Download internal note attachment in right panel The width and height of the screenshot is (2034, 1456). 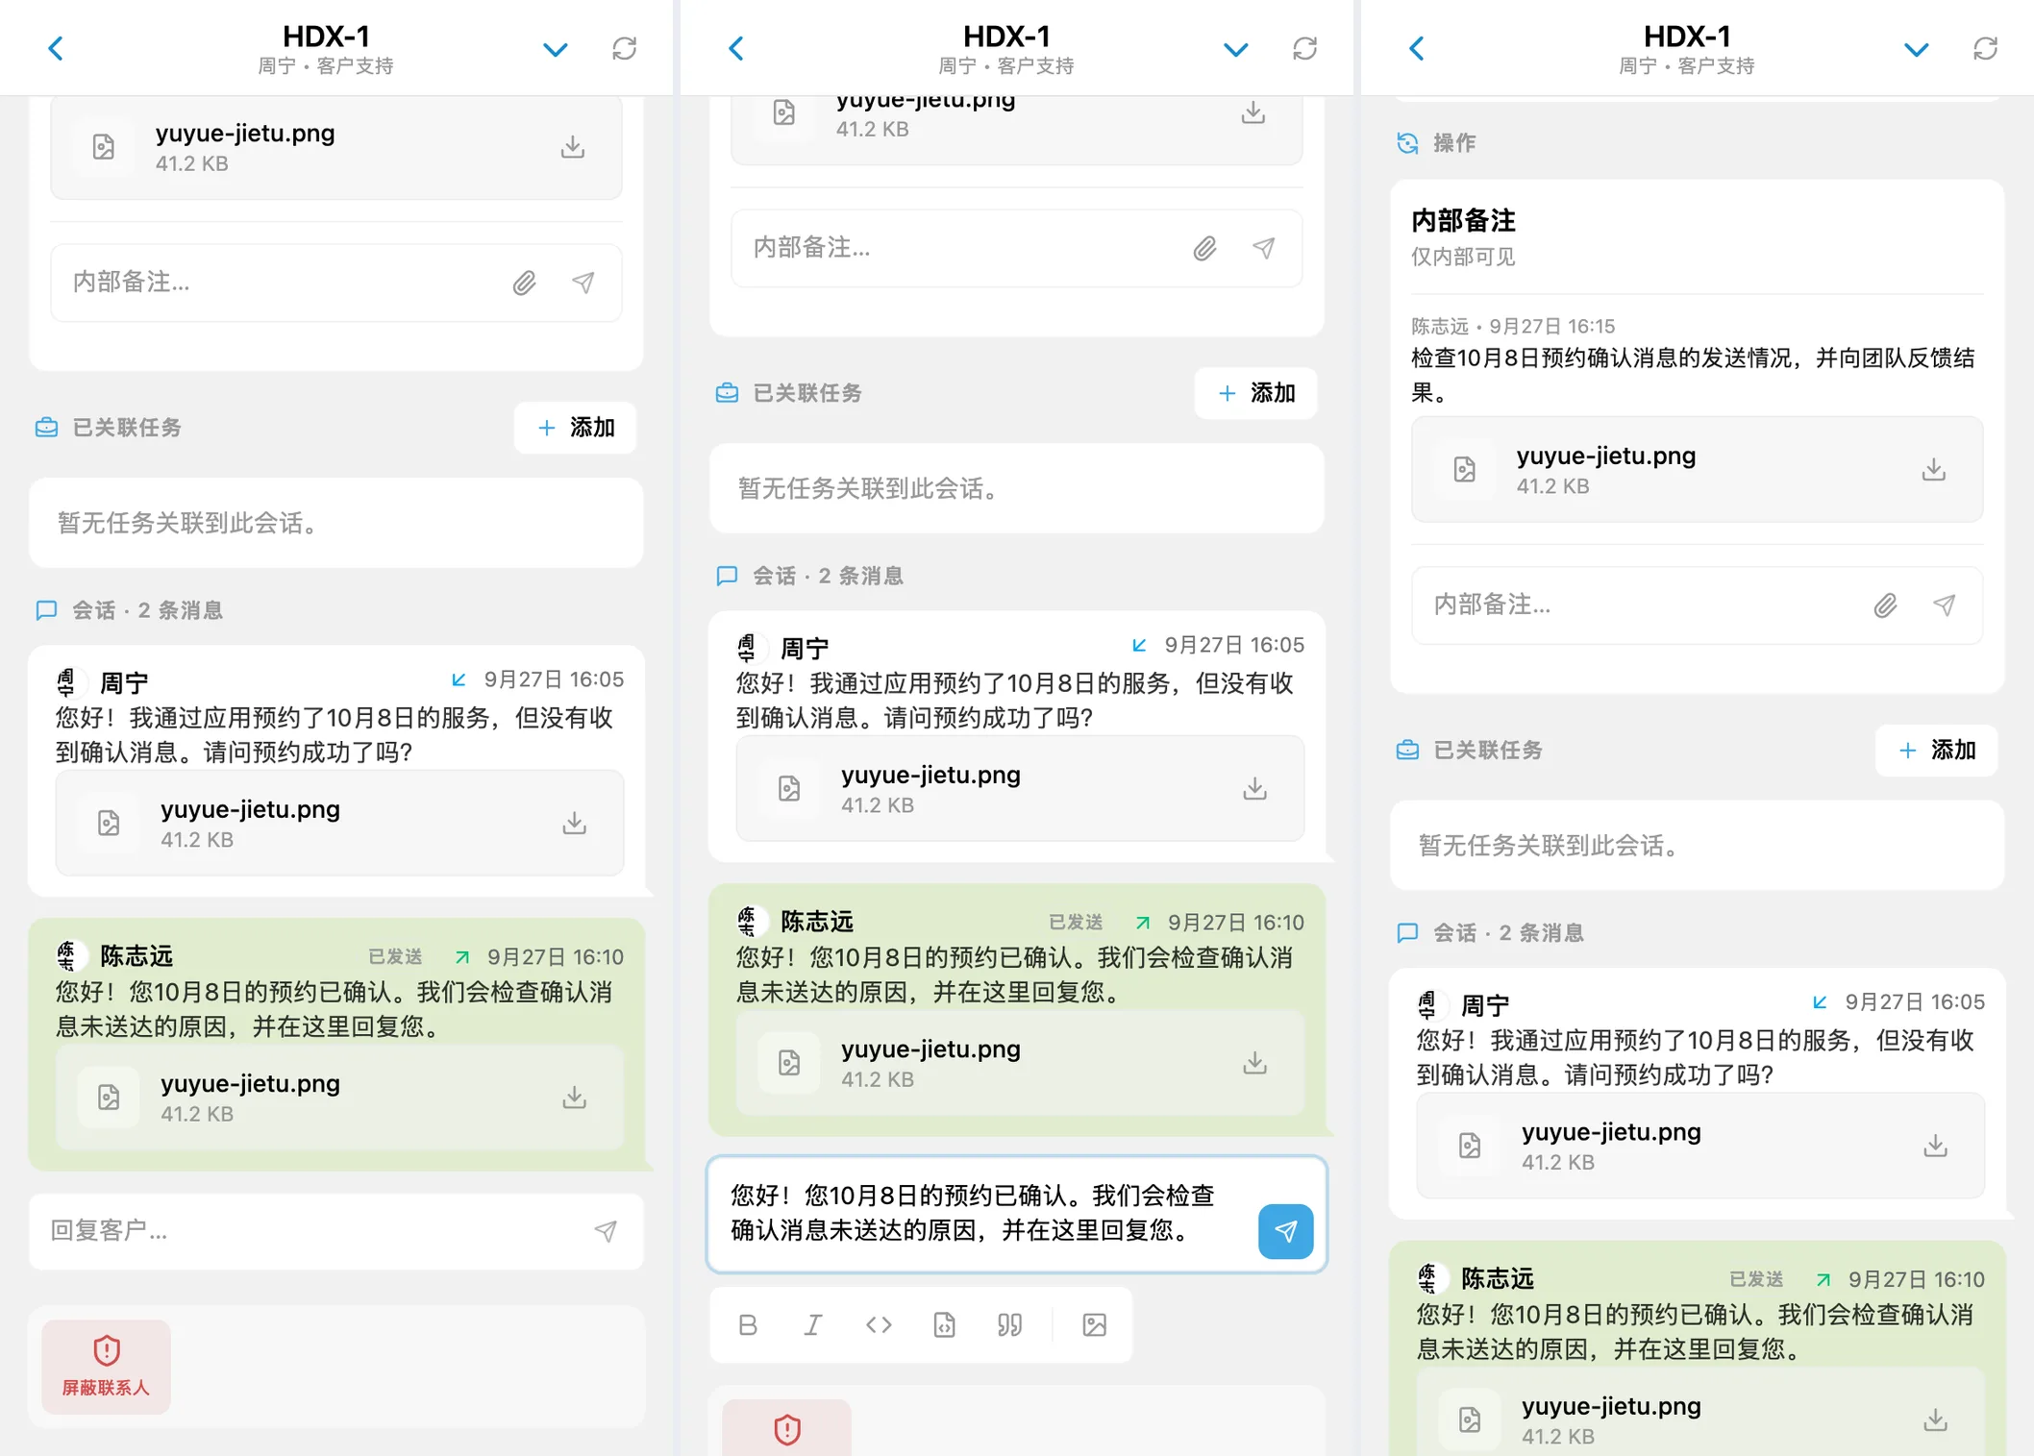(1934, 470)
